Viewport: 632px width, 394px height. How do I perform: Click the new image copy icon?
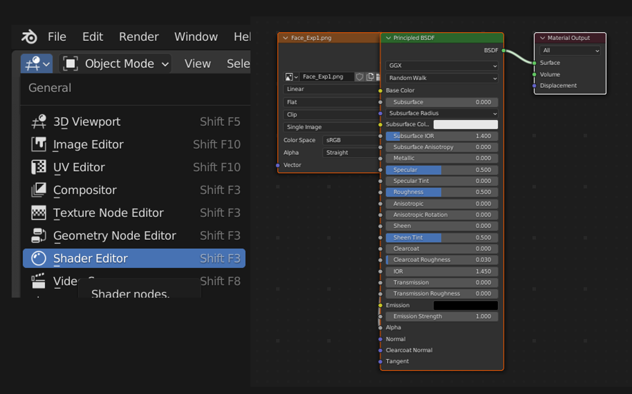tap(370, 77)
